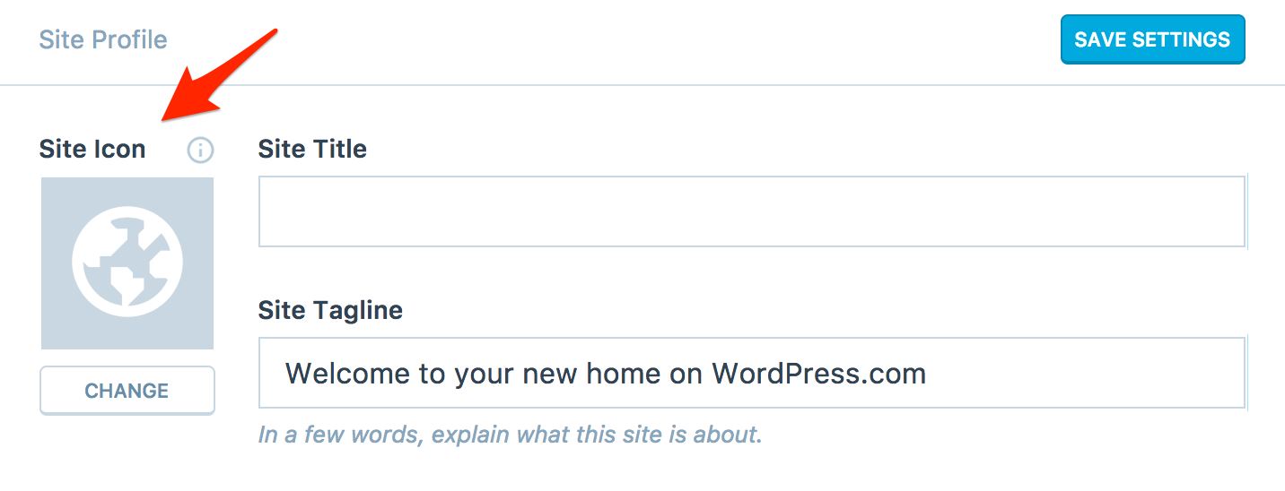This screenshot has width=1285, height=491.
Task: Click the SAVE SETTINGS button
Action: [1152, 39]
